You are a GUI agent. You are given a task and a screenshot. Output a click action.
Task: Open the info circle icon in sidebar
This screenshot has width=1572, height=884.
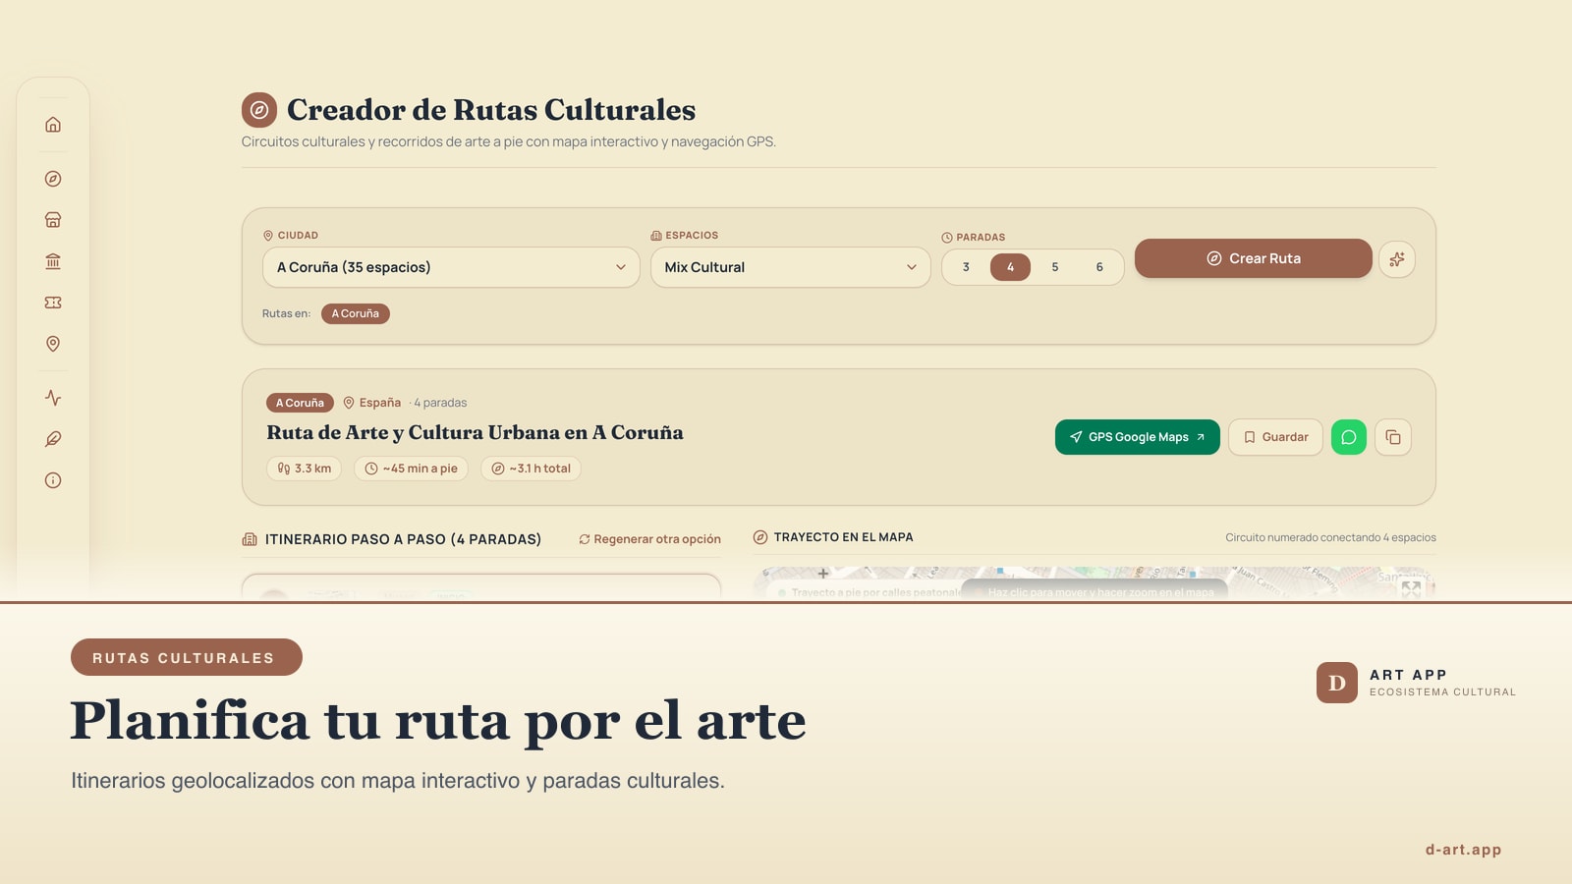tap(53, 480)
